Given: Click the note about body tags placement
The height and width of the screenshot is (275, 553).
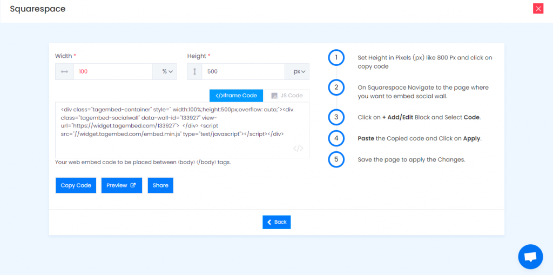Looking at the screenshot, I should click(x=143, y=163).
